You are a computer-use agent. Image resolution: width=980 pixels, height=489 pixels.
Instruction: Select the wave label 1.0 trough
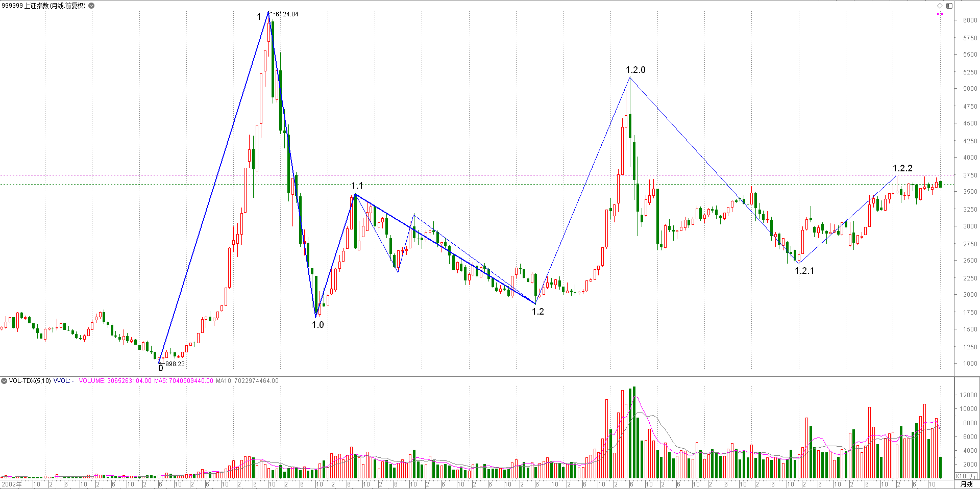click(318, 325)
